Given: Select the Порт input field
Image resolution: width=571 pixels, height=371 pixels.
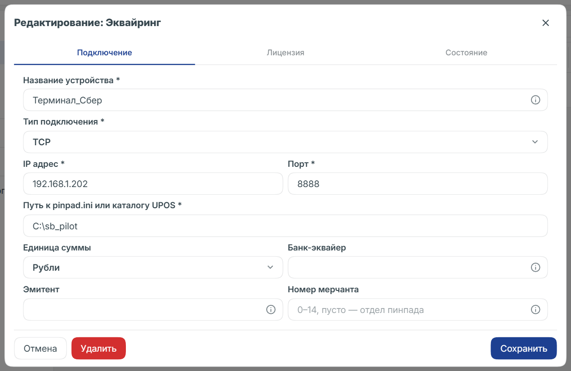Looking at the screenshot, I should point(418,184).
